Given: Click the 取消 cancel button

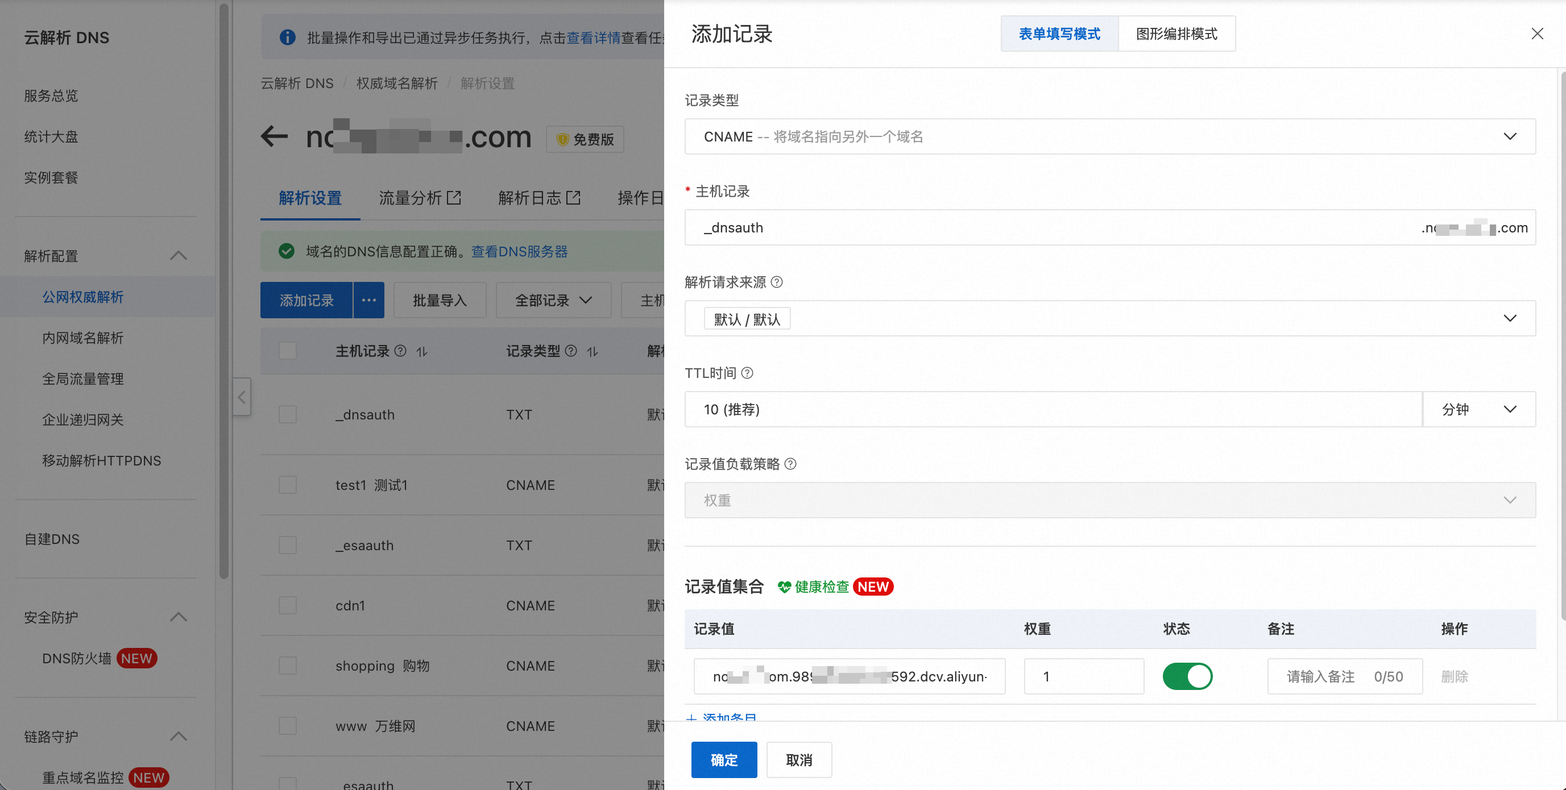Looking at the screenshot, I should point(799,760).
